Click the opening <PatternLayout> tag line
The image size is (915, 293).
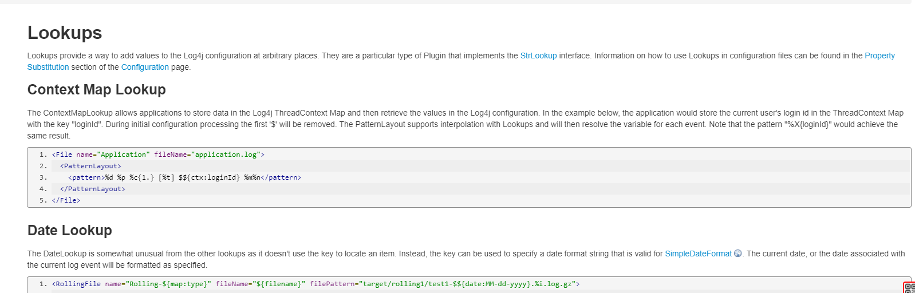click(90, 166)
